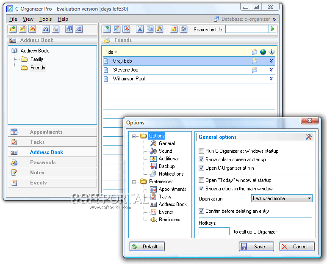Open the Last used mode dropdown
The image size is (327, 264).
pos(282,198)
